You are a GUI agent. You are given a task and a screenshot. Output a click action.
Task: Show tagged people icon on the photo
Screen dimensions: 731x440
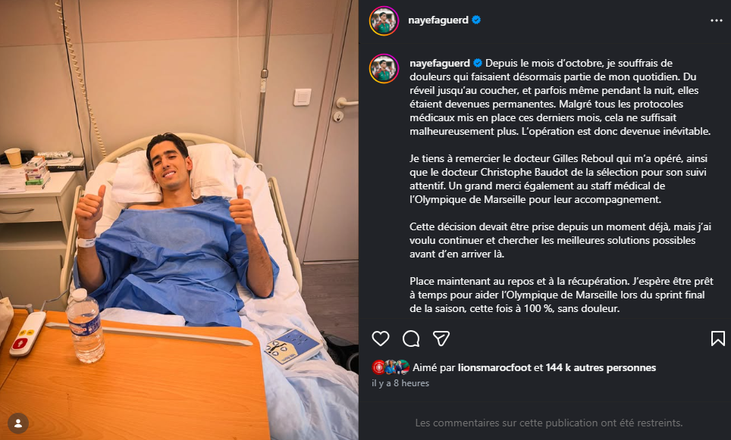(x=18, y=423)
